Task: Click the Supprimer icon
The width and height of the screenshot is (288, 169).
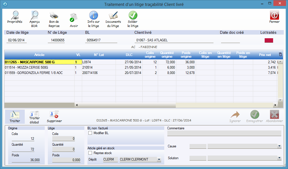Action: 54,116
